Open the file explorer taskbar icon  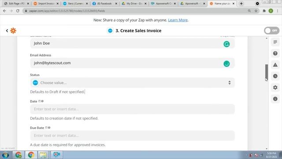click(43, 155)
